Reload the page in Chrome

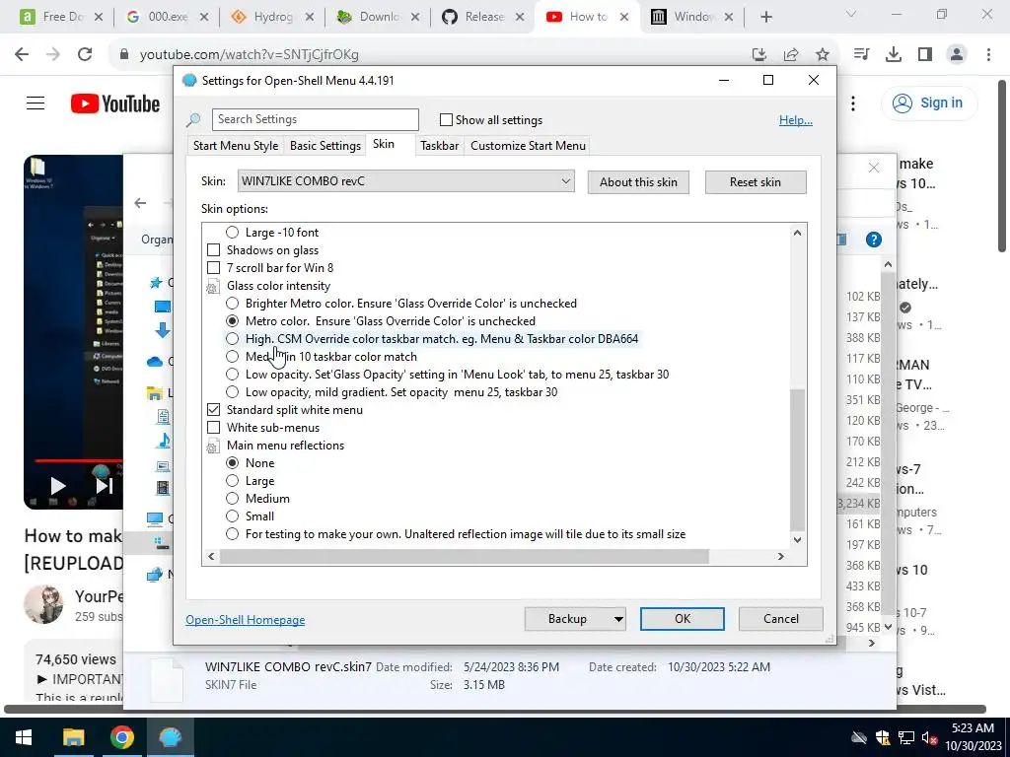click(x=85, y=55)
